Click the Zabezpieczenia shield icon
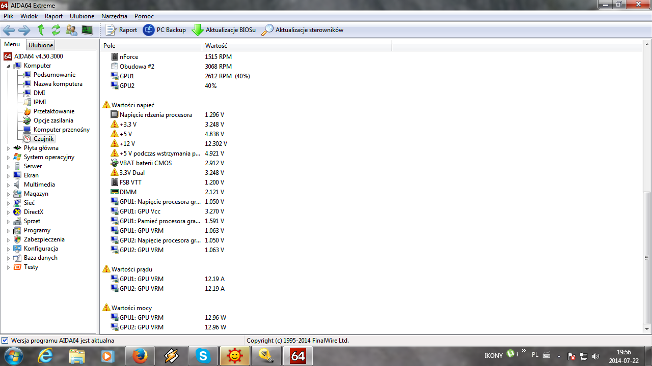Screen dimensions: 652x366 [17, 239]
